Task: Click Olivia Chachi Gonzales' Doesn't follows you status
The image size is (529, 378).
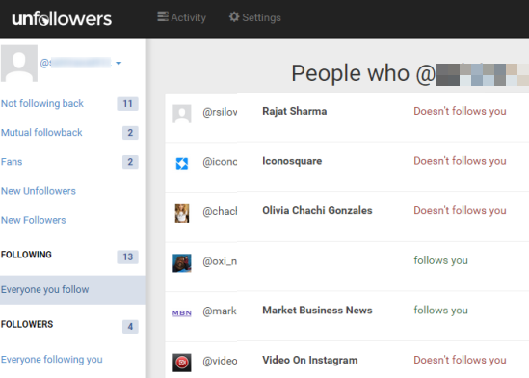Action: click(x=460, y=210)
